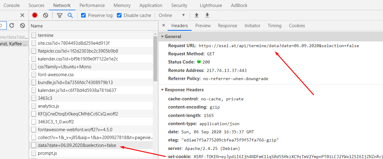Open the Timing detail tab
The image size is (383, 159).
pos(275,26)
